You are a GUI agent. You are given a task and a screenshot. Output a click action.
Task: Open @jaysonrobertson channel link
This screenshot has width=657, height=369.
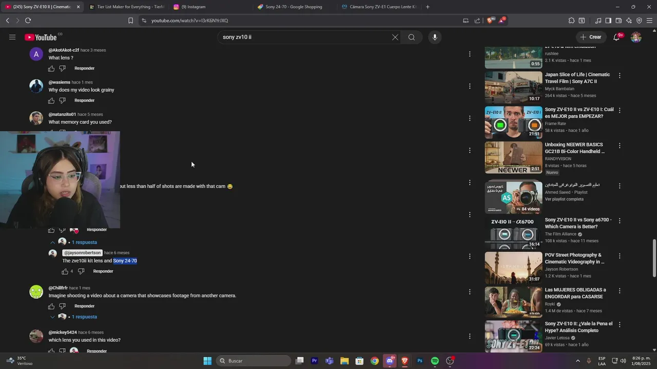click(82, 253)
